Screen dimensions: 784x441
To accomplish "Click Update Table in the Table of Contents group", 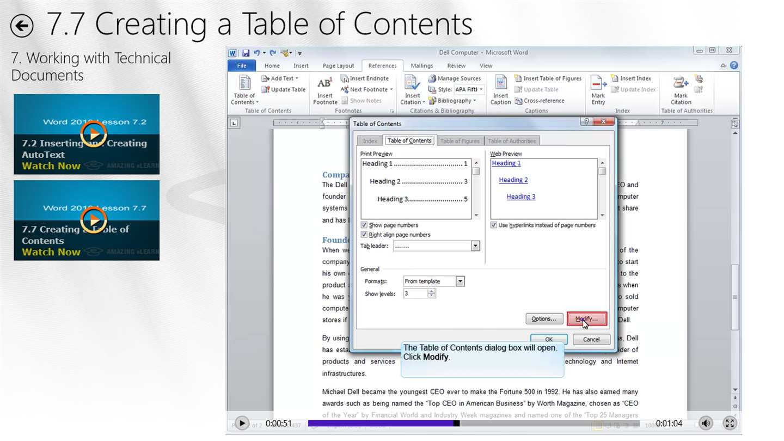I will [284, 89].
